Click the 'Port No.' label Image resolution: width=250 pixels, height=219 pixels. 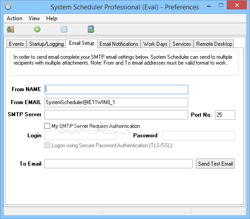tap(201, 115)
